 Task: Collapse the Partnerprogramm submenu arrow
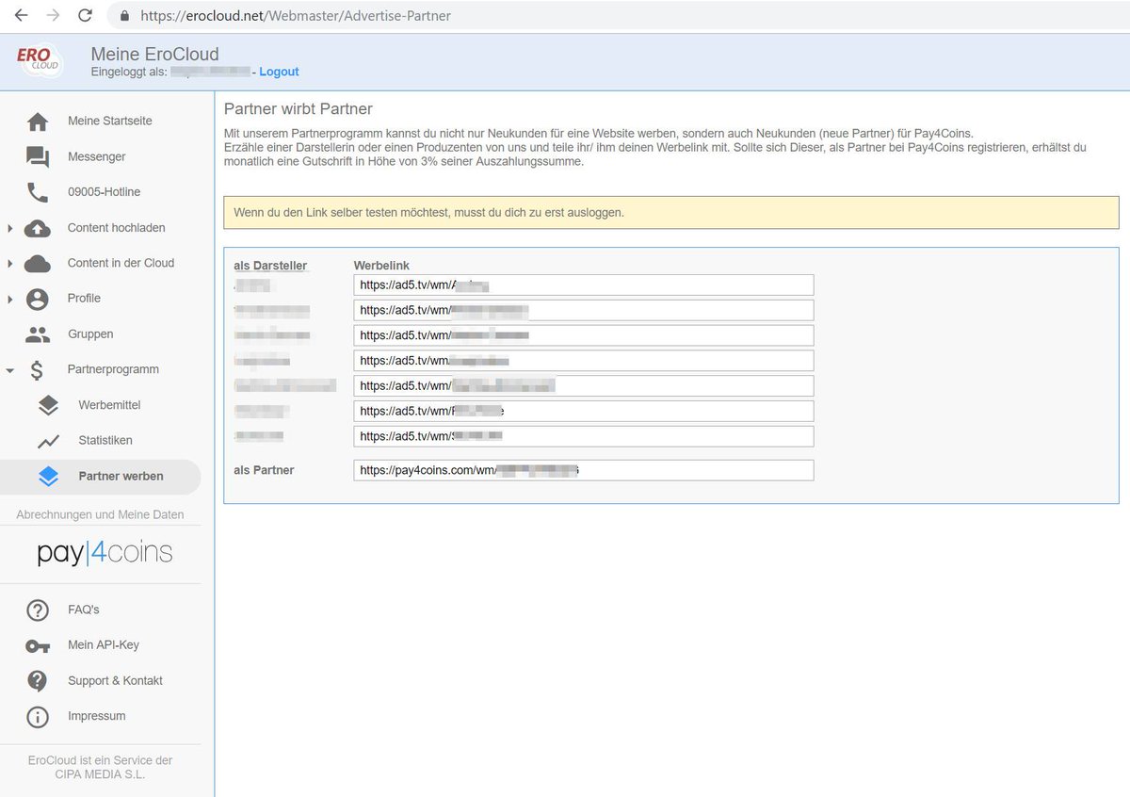(x=9, y=370)
